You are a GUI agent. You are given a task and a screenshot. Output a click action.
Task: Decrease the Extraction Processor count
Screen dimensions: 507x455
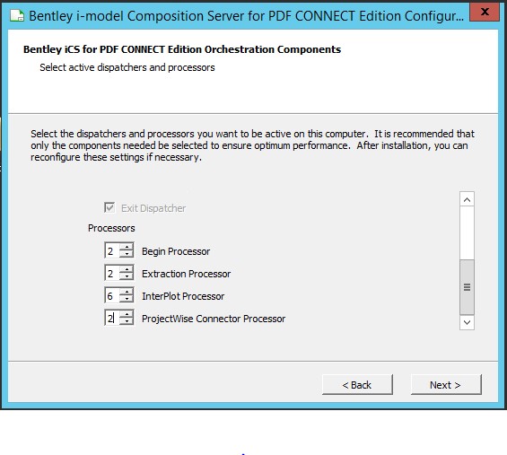[127, 276]
